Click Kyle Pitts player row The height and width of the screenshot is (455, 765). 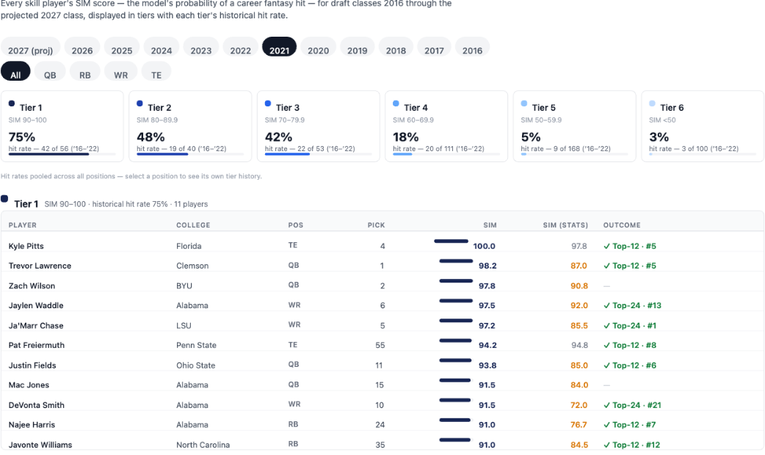(382, 246)
